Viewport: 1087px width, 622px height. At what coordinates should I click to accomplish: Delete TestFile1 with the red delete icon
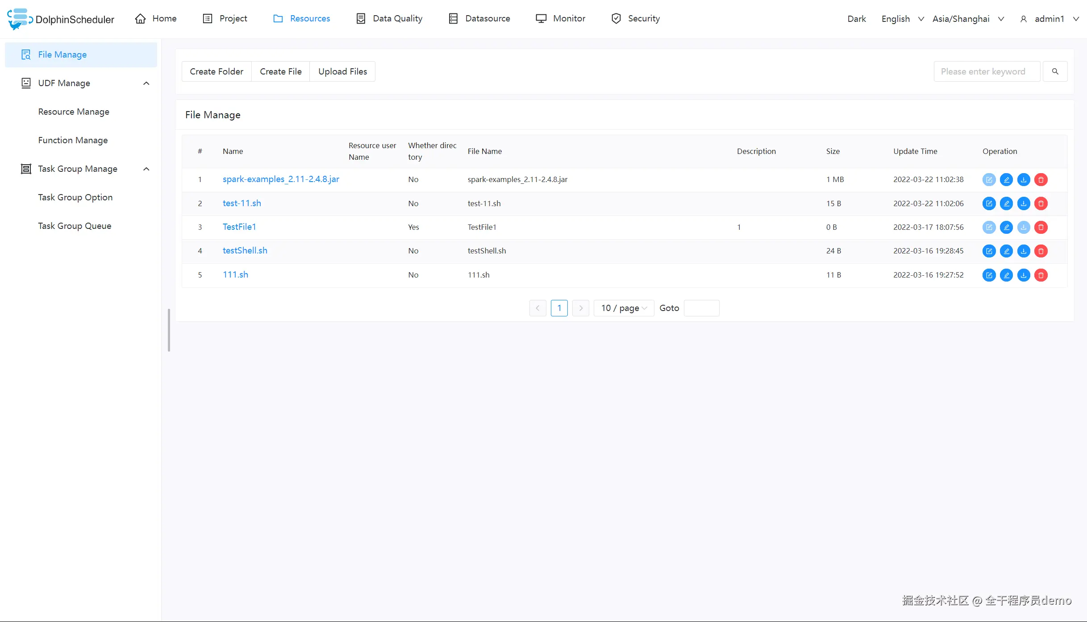click(1041, 227)
